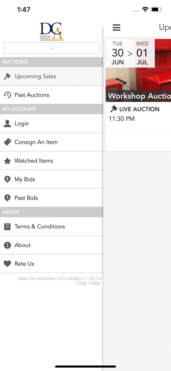
Task: Click the person icon next to Login
Action: tap(7, 124)
